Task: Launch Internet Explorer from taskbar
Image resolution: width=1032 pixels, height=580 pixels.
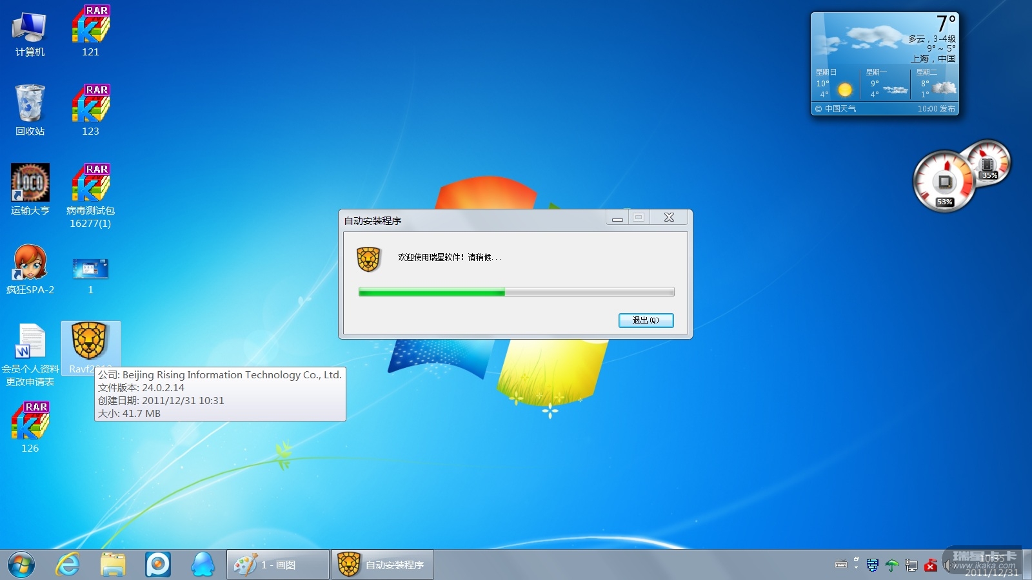Action: tap(67, 565)
